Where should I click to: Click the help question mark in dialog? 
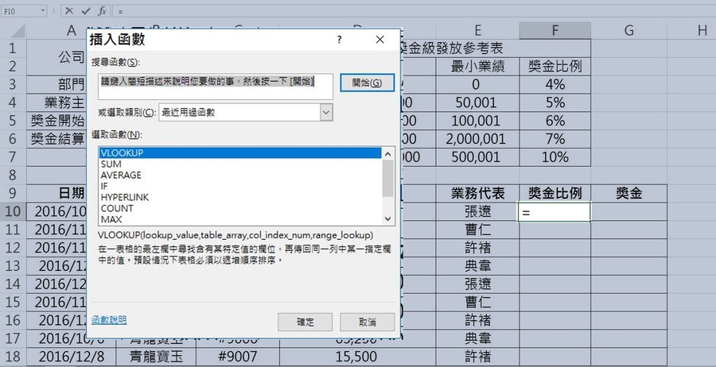click(x=339, y=40)
